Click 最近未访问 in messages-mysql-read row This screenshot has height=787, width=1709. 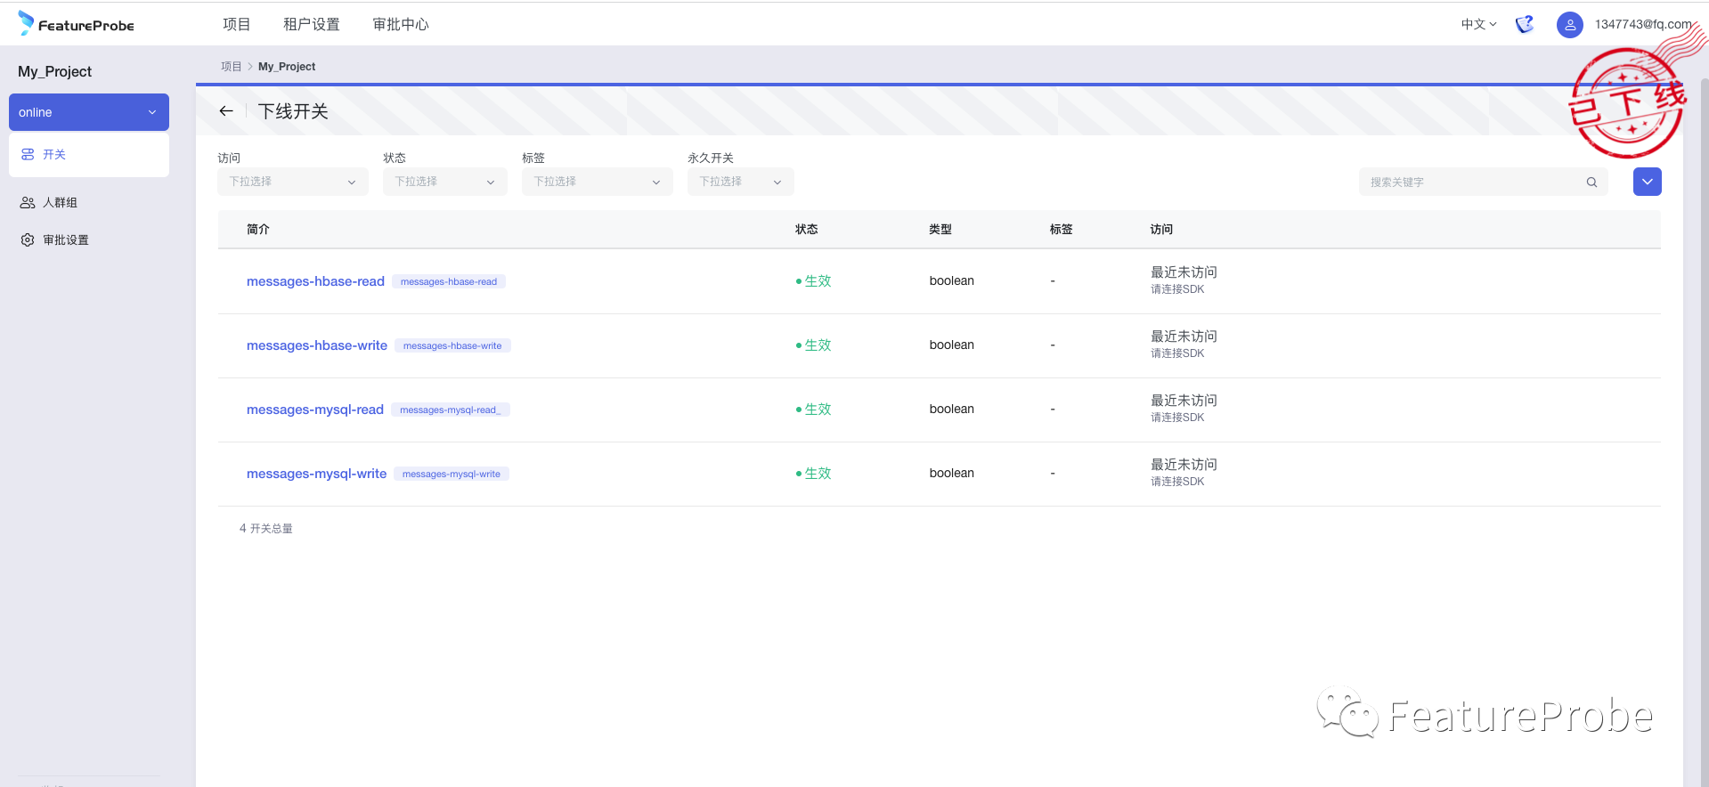pyautogui.click(x=1184, y=401)
